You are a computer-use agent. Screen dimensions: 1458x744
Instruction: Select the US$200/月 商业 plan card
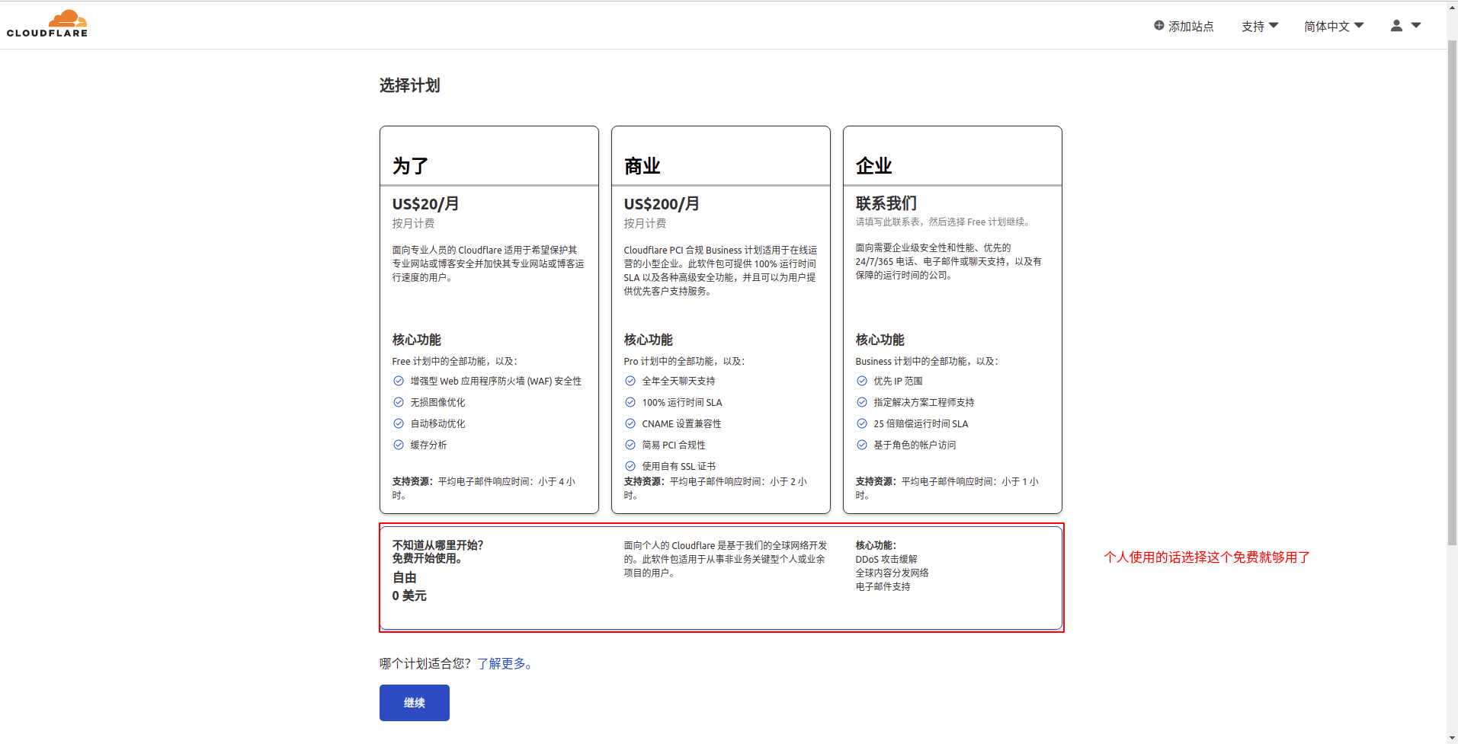pyautogui.click(x=720, y=320)
